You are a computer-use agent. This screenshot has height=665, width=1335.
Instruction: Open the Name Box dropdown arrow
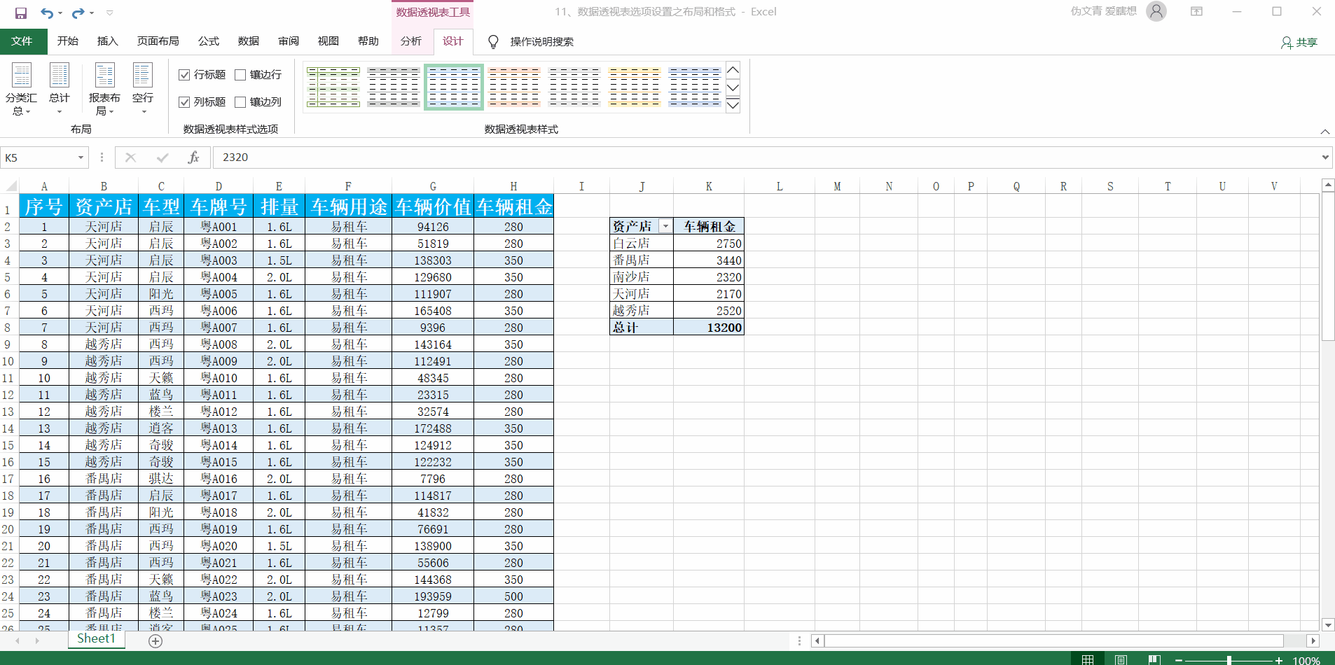(x=81, y=157)
